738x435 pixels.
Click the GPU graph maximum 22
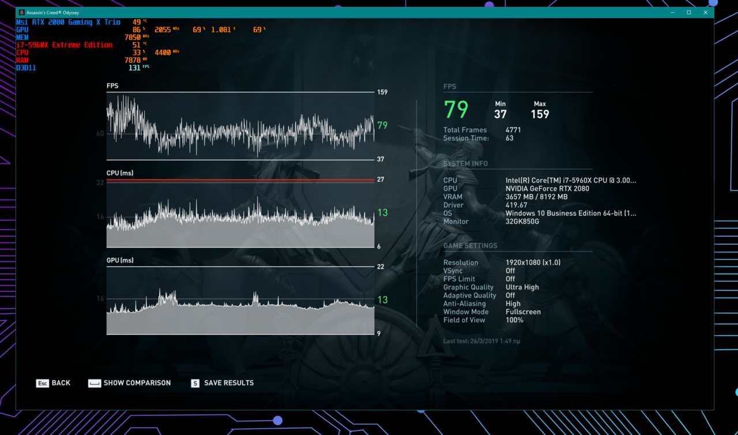381,267
